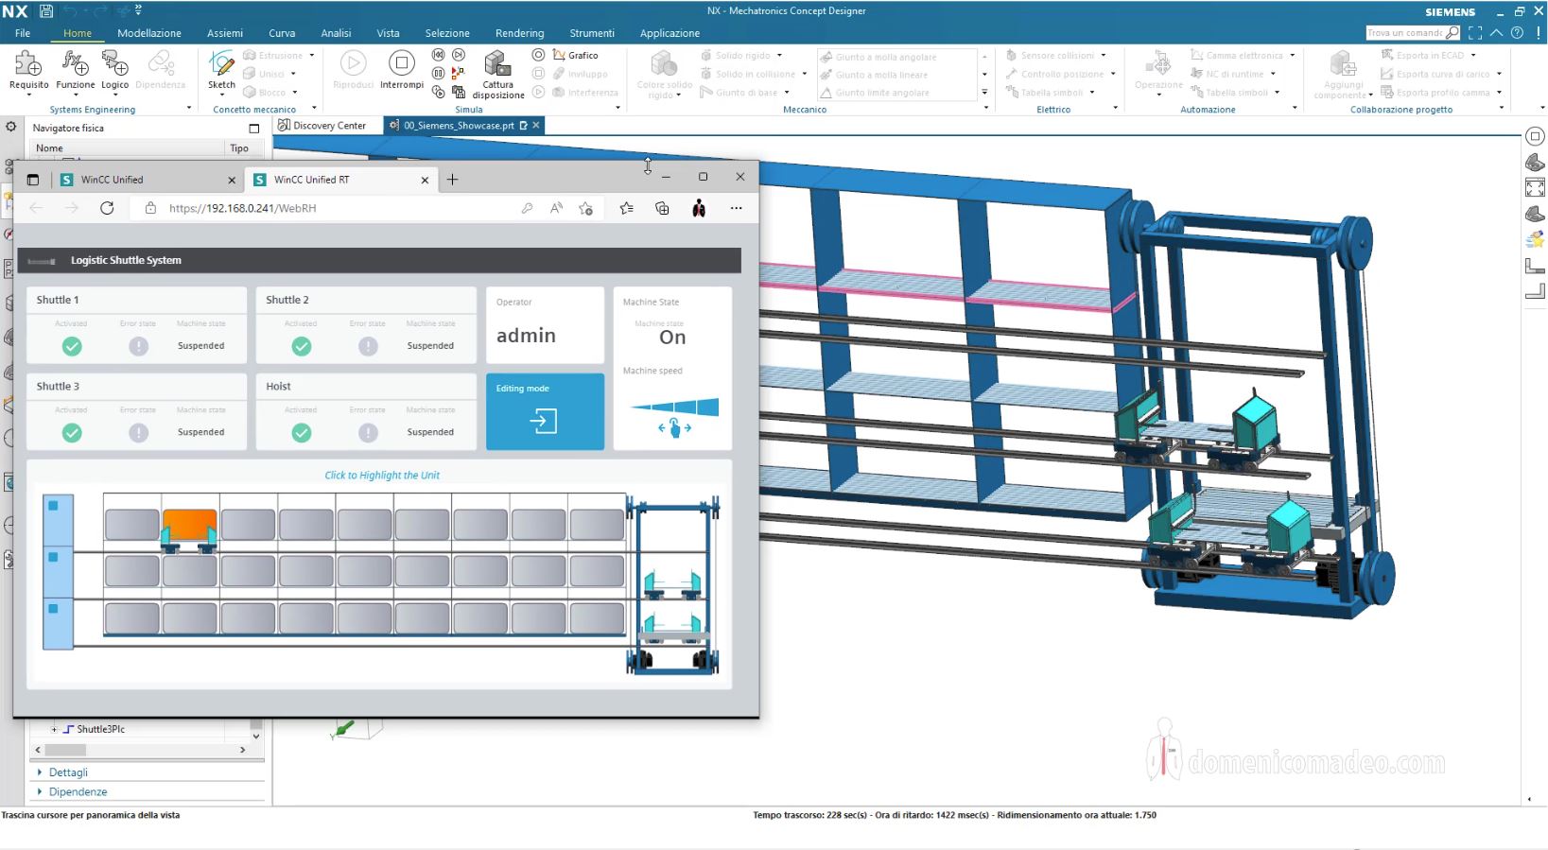Open the Assiemi ribbon tab
Viewport: 1548px width, 850px height.
225,33
